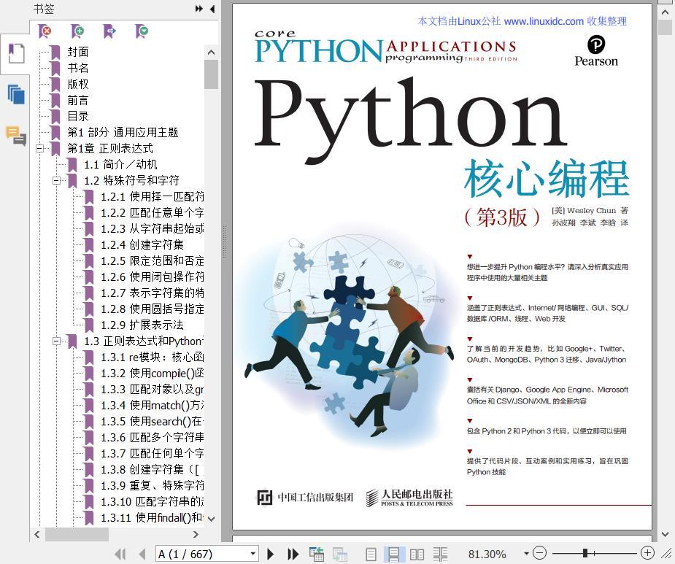The width and height of the screenshot is (675, 564).
Task: Collapse the 第1章 正则表达式 bookmark node
Action: [x=40, y=149]
